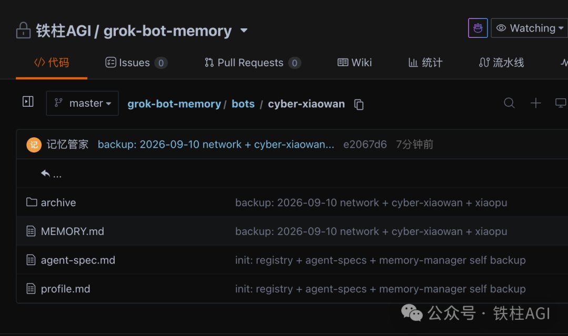Expand the grok-bot-memory repository title dropdown

244,30
